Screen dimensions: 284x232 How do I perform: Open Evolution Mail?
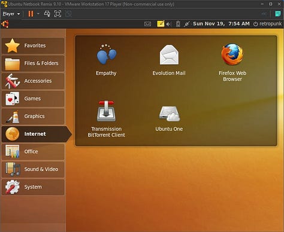[169, 60]
